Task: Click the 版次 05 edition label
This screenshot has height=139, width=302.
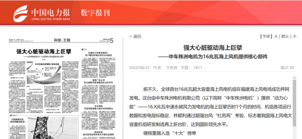Action: (x=287, y=68)
